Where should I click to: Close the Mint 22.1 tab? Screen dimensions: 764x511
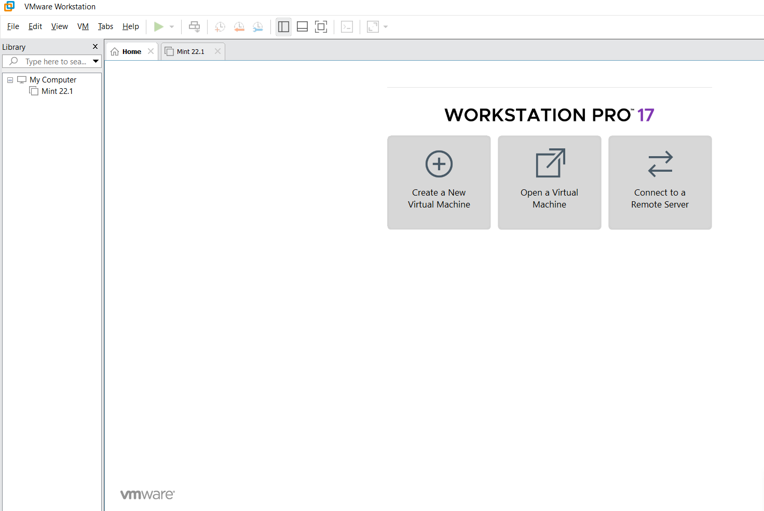[217, 51]
